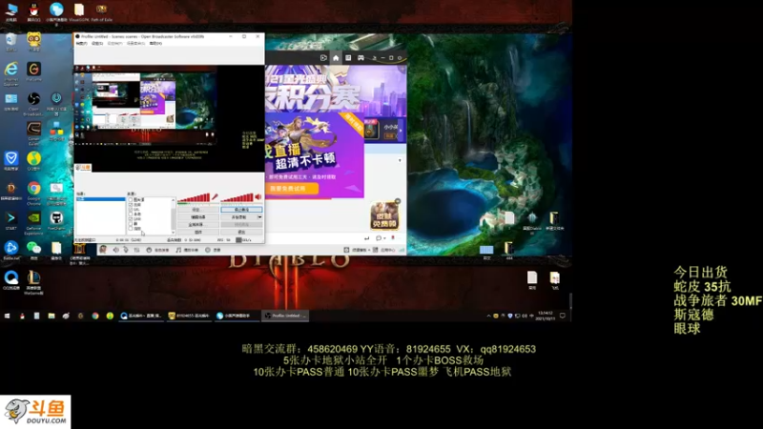This screenshot has height=429, width=763.
Task: Adjust the OBS microphone volume meter
Action: pos(194,197)
